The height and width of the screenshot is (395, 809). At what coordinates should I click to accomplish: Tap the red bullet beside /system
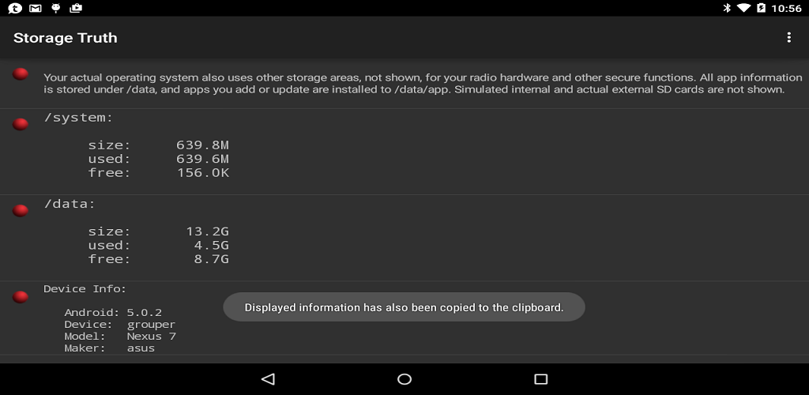coord(21,124)
